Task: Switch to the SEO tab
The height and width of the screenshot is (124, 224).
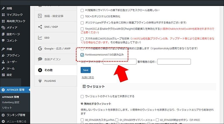Action: tap(55, 38)
